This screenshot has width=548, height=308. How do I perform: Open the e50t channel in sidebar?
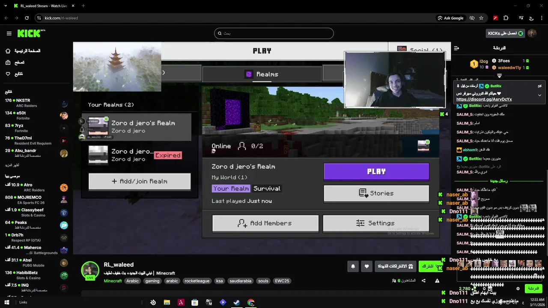(x=36, y=115)
